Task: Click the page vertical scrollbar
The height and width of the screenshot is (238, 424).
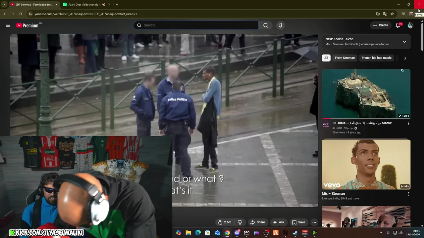Action: [422, 36]
